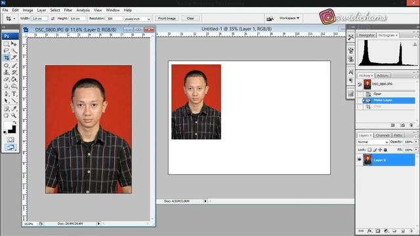Toggle lock image pixels brush icon
Image resolution: width=420 pixels, height=236 pixels.
(x=375, y=150)
